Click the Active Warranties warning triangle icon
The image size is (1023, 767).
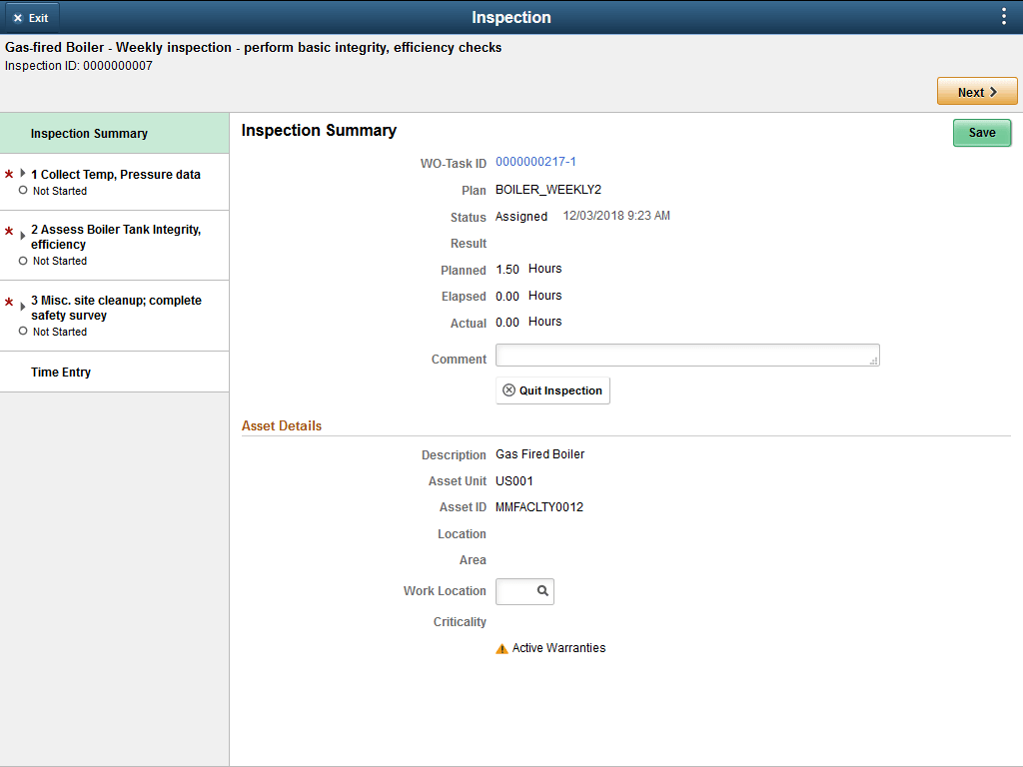click(x=502, y=648)
